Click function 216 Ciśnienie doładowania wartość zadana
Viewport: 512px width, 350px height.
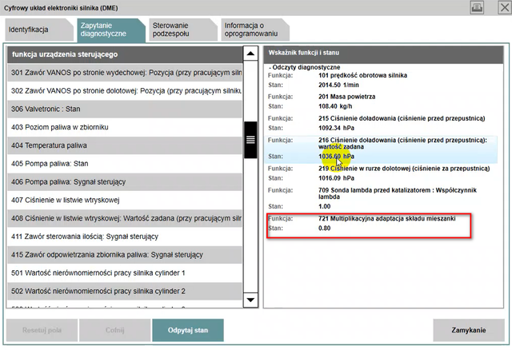pyautogui.click(x=402, y=144)
